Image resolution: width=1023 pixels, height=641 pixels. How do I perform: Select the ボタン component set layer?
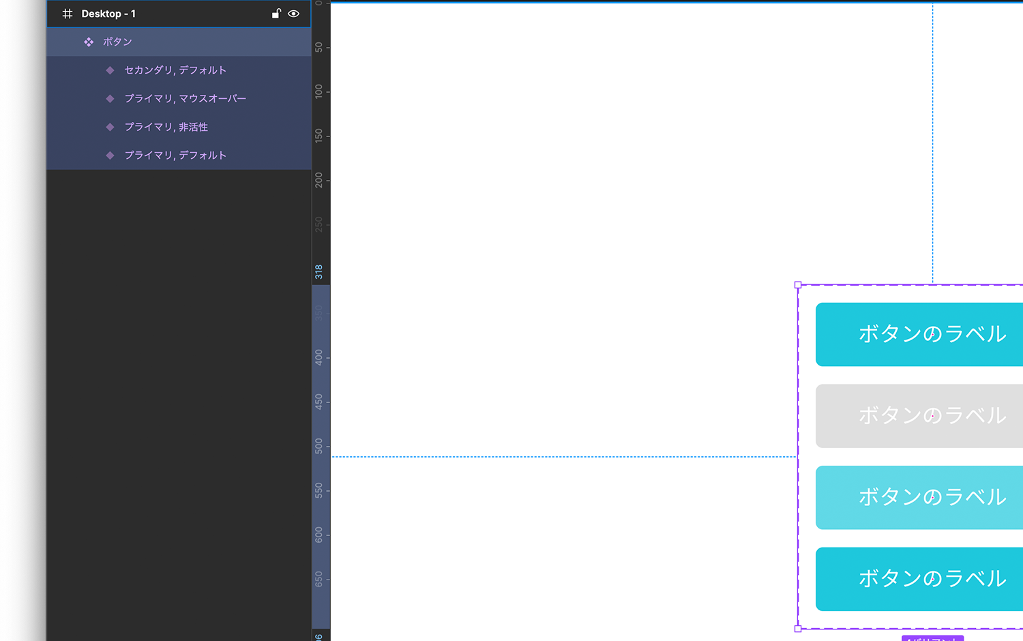coord(179,42)
